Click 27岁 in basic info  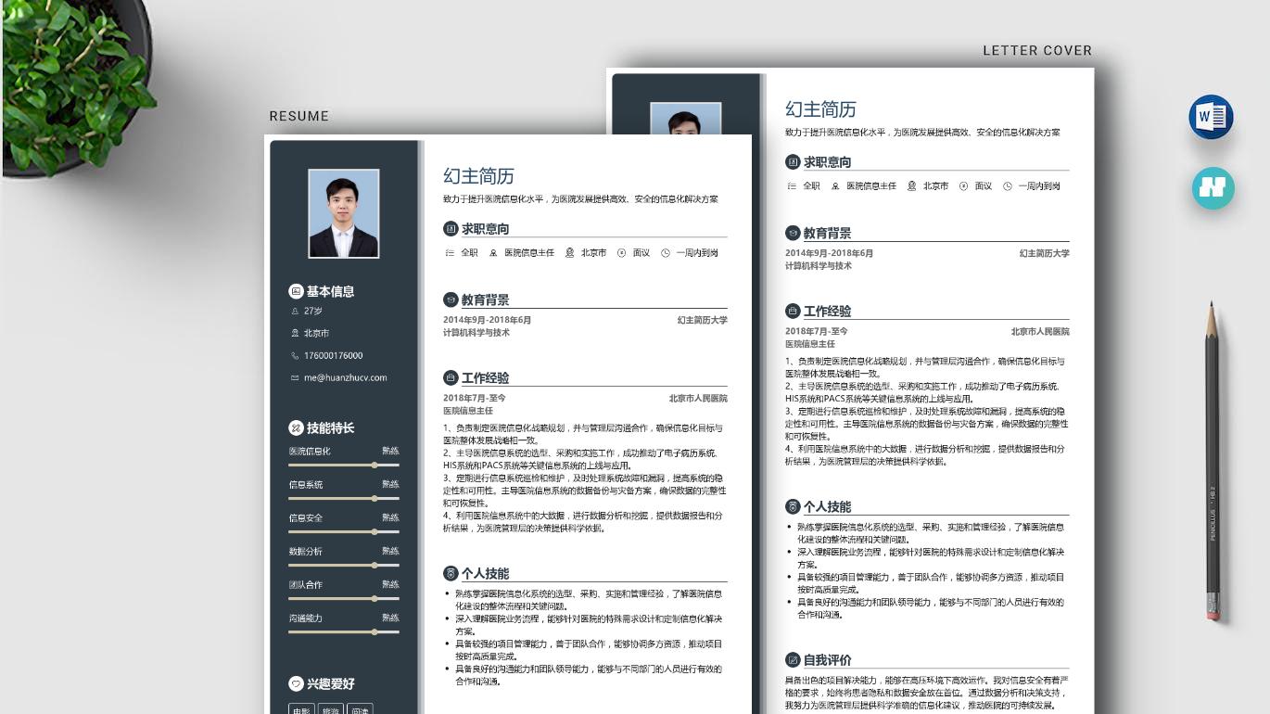pyautogui.click(x=313, y=312)
